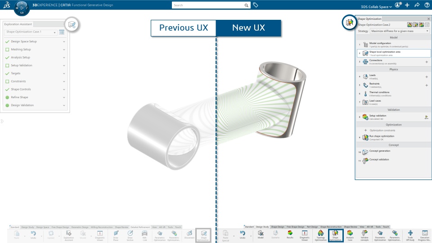Click Exploration Assistant icon in left toolbar
Viewport: 432px width, 243px height.
68,236
